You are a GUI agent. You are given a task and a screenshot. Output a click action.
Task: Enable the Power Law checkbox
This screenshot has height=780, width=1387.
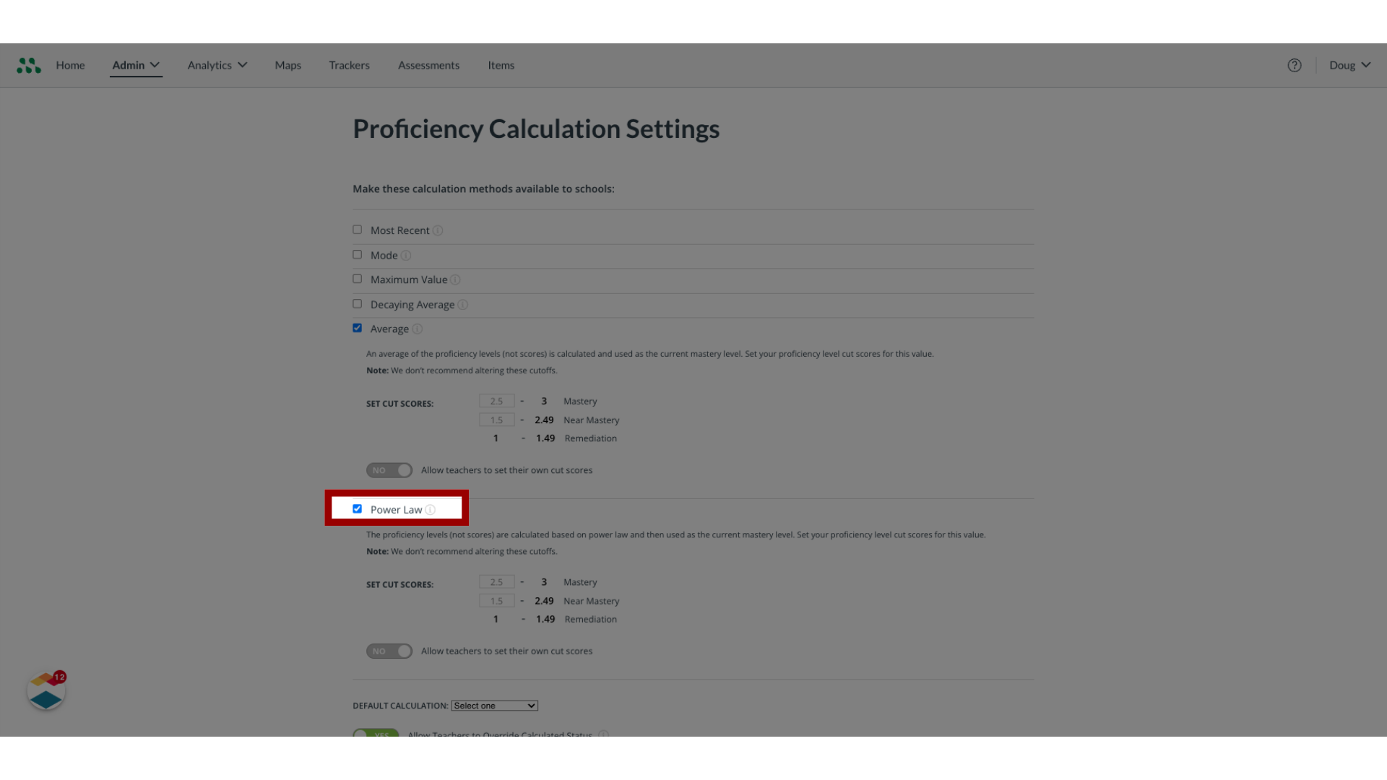(x=358, y=508)
